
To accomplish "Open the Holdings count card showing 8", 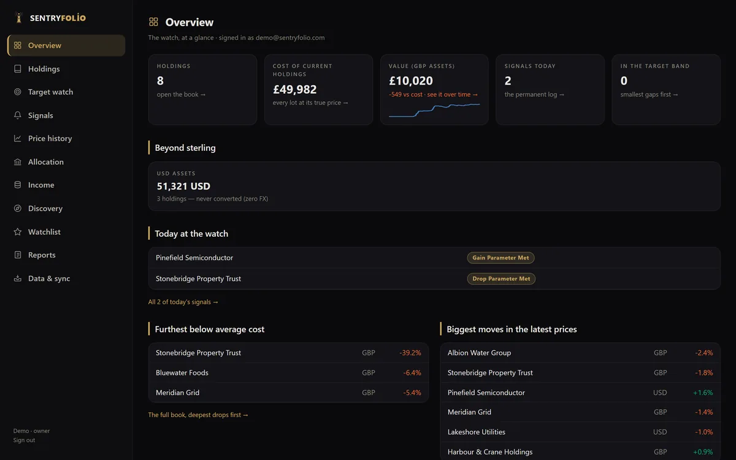I will tap(202, 90).
